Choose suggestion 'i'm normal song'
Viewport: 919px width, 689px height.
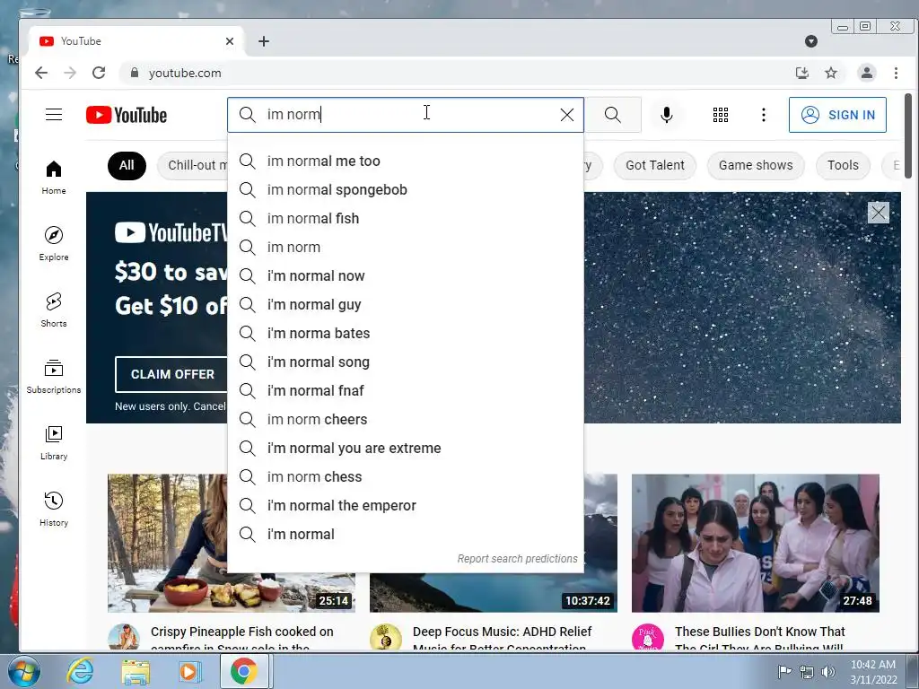click(406, 362)
